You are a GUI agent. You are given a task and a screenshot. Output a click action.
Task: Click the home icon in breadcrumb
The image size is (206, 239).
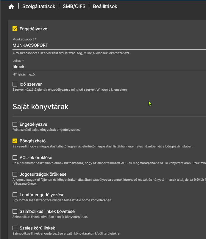(11, 7)
